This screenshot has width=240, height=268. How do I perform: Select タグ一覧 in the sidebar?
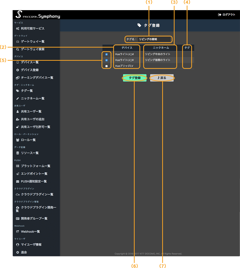tap(27, 91)
